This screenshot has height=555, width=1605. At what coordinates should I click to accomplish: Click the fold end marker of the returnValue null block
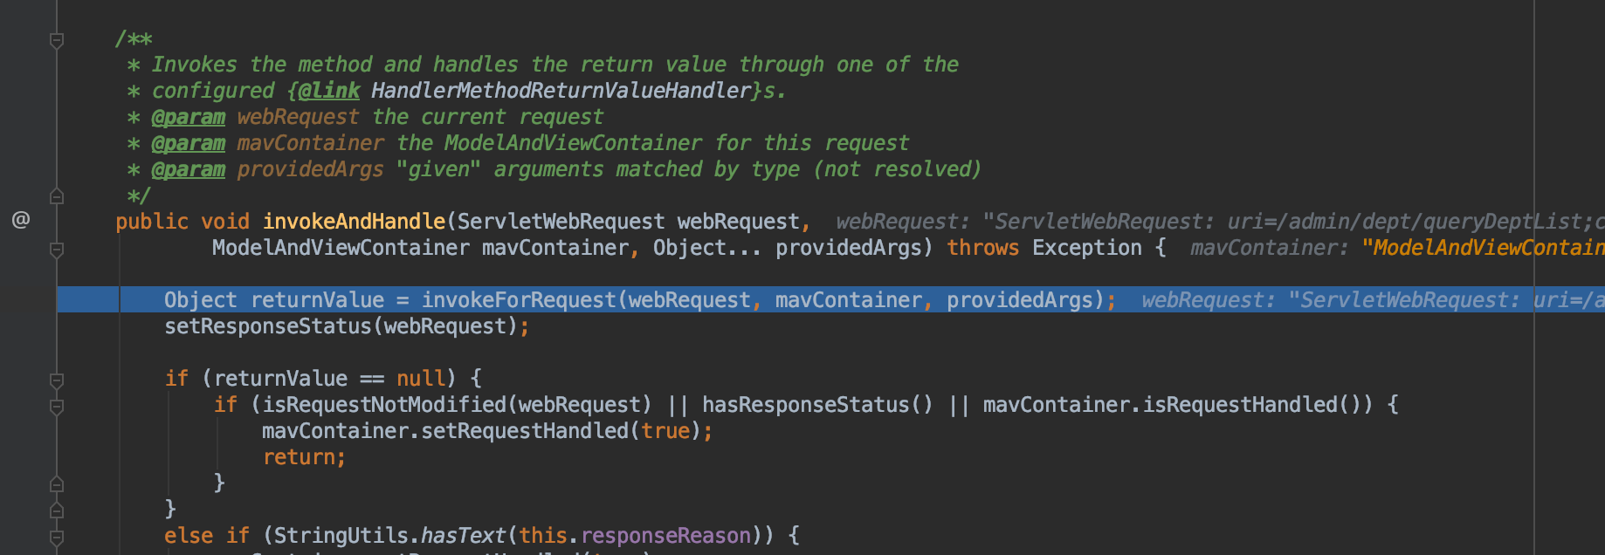coord(57,510)
